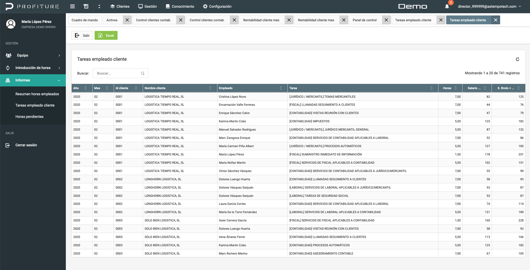Click the list panel icon beside hamburger
The image size is (530, 270).
click(x=86, y=6)
